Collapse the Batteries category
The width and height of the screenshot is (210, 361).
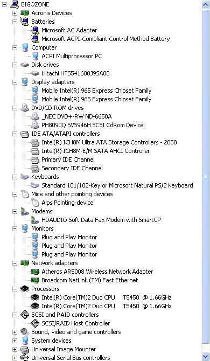15,22
